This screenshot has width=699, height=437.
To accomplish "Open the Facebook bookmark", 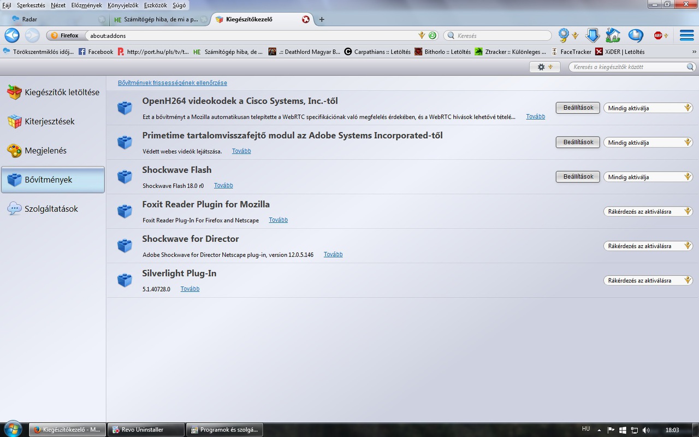I will click(x=96, y=52).
